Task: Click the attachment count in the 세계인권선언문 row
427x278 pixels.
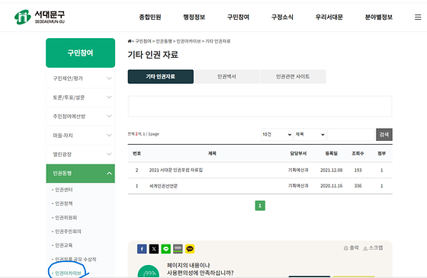Action: pyautogui.click(x=381, y=186)
